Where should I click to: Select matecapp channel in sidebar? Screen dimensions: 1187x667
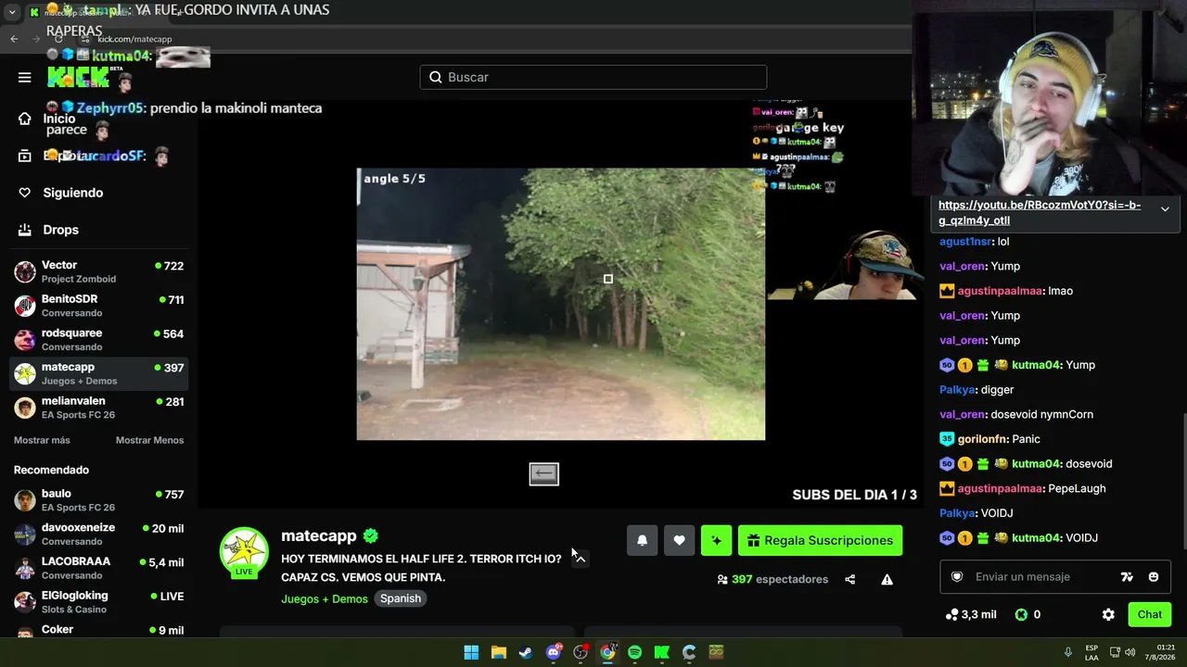[99, 373]
